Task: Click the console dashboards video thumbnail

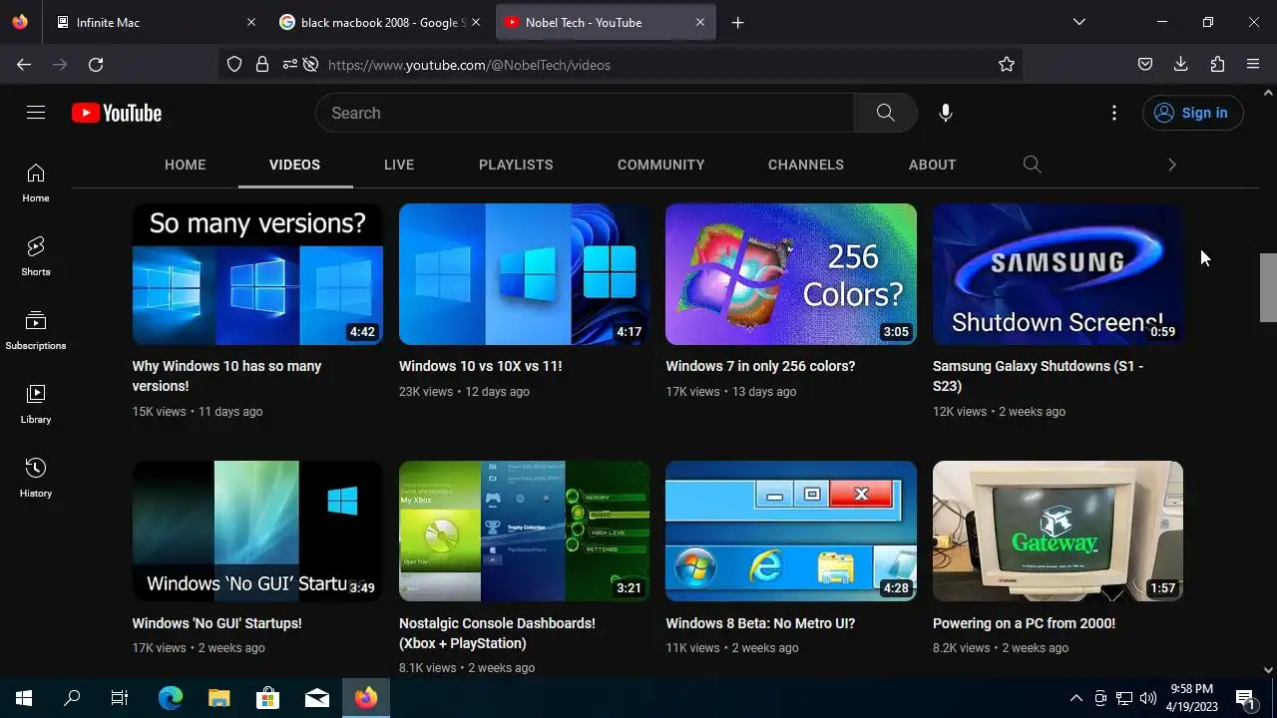Action: coord(525,531)
